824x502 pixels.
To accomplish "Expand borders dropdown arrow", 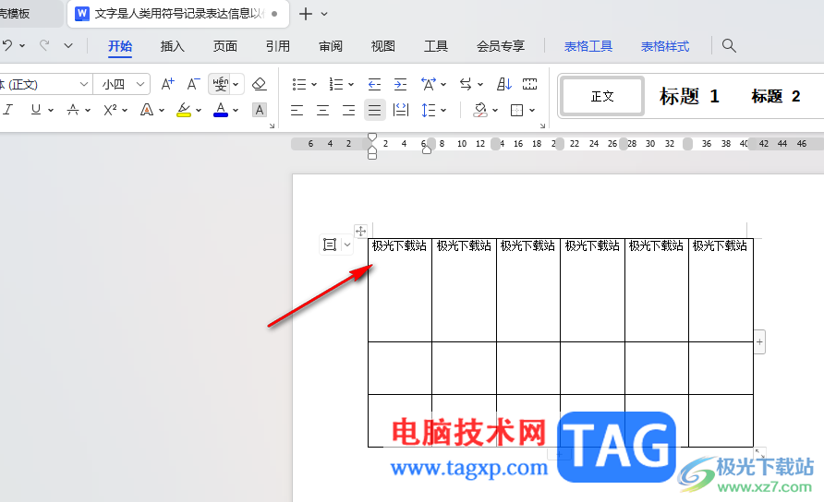I will click(532, 110).
